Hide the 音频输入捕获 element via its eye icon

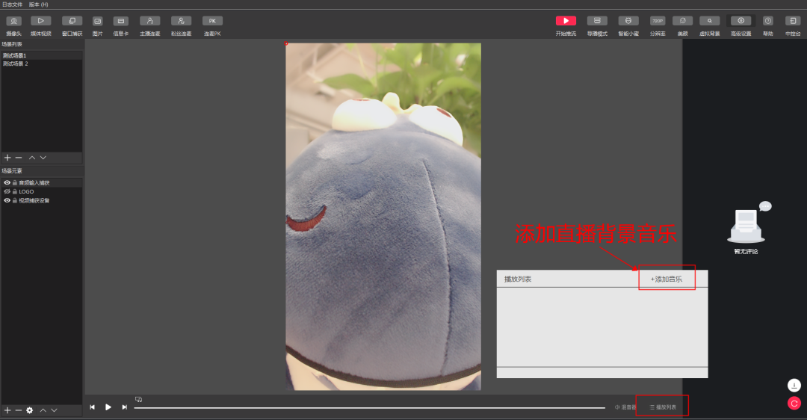tap(7, 182)
